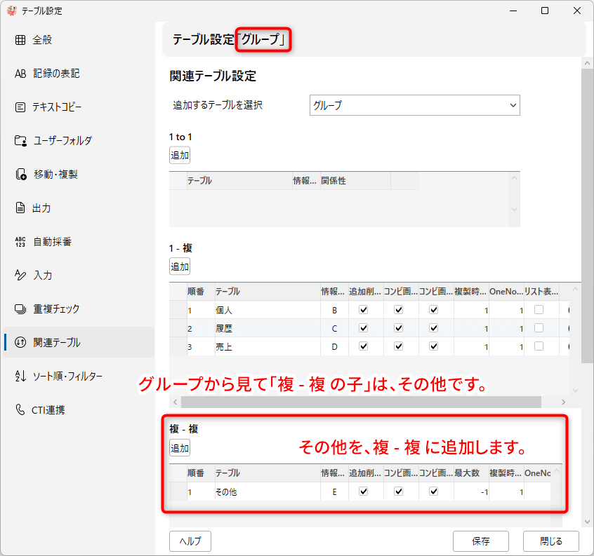Click the ユーザーフォルダ folder icon
594x556 pixels.
click(x=20, y=141)
